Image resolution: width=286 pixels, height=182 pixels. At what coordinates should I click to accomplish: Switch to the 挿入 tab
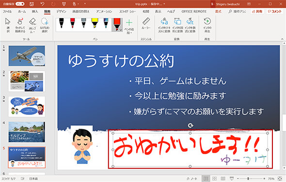pos(35,12)
